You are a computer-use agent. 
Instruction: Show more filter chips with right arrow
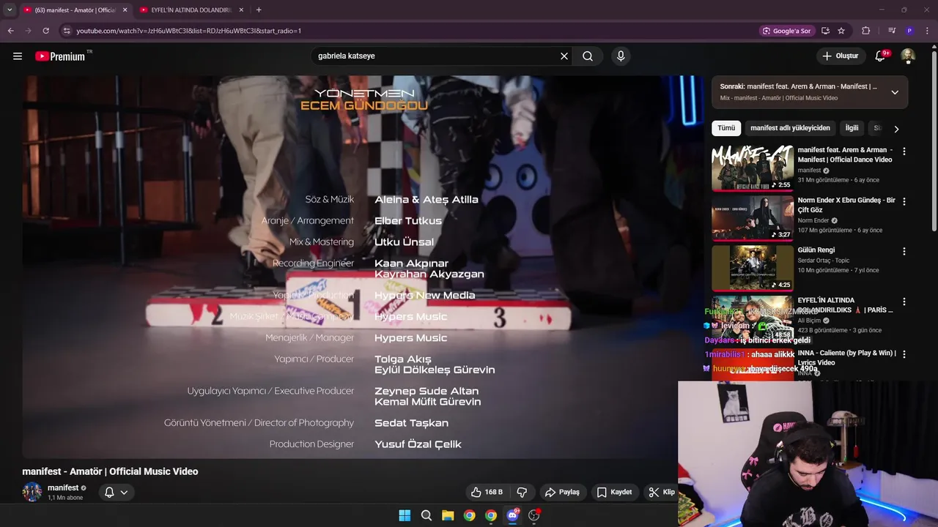pyautogui.click(x=896, y=129)
